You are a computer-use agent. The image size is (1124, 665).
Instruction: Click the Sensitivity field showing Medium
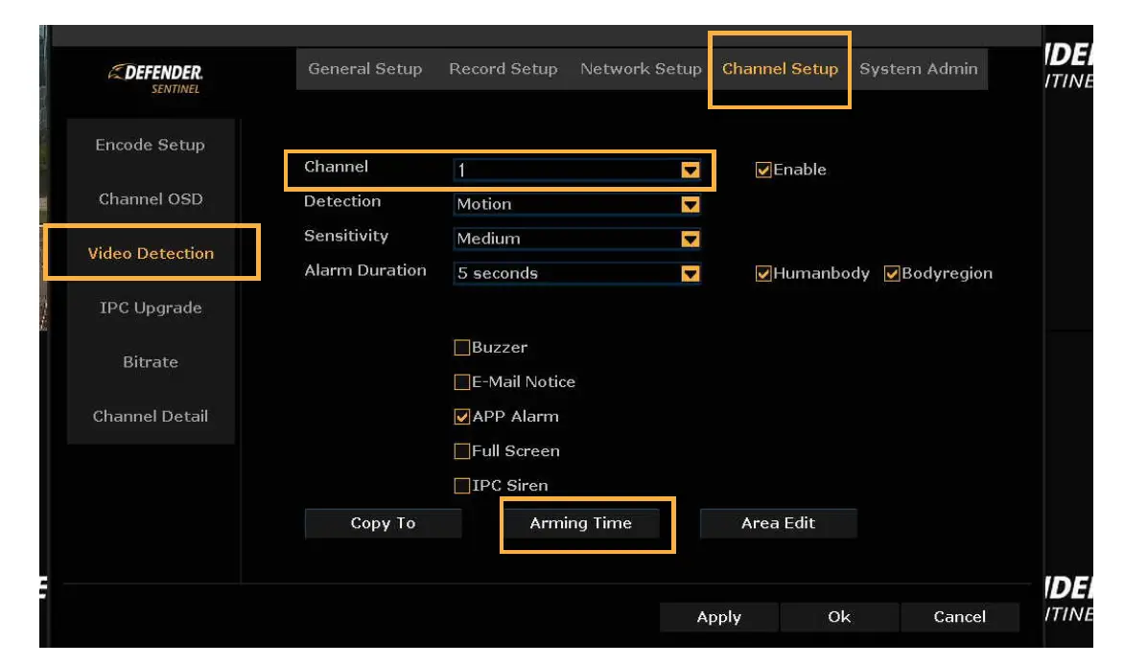tap(576, 239)
